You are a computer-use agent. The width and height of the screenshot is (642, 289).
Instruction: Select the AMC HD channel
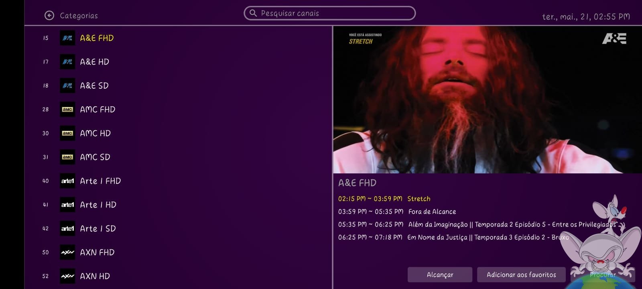click(179, 133)
